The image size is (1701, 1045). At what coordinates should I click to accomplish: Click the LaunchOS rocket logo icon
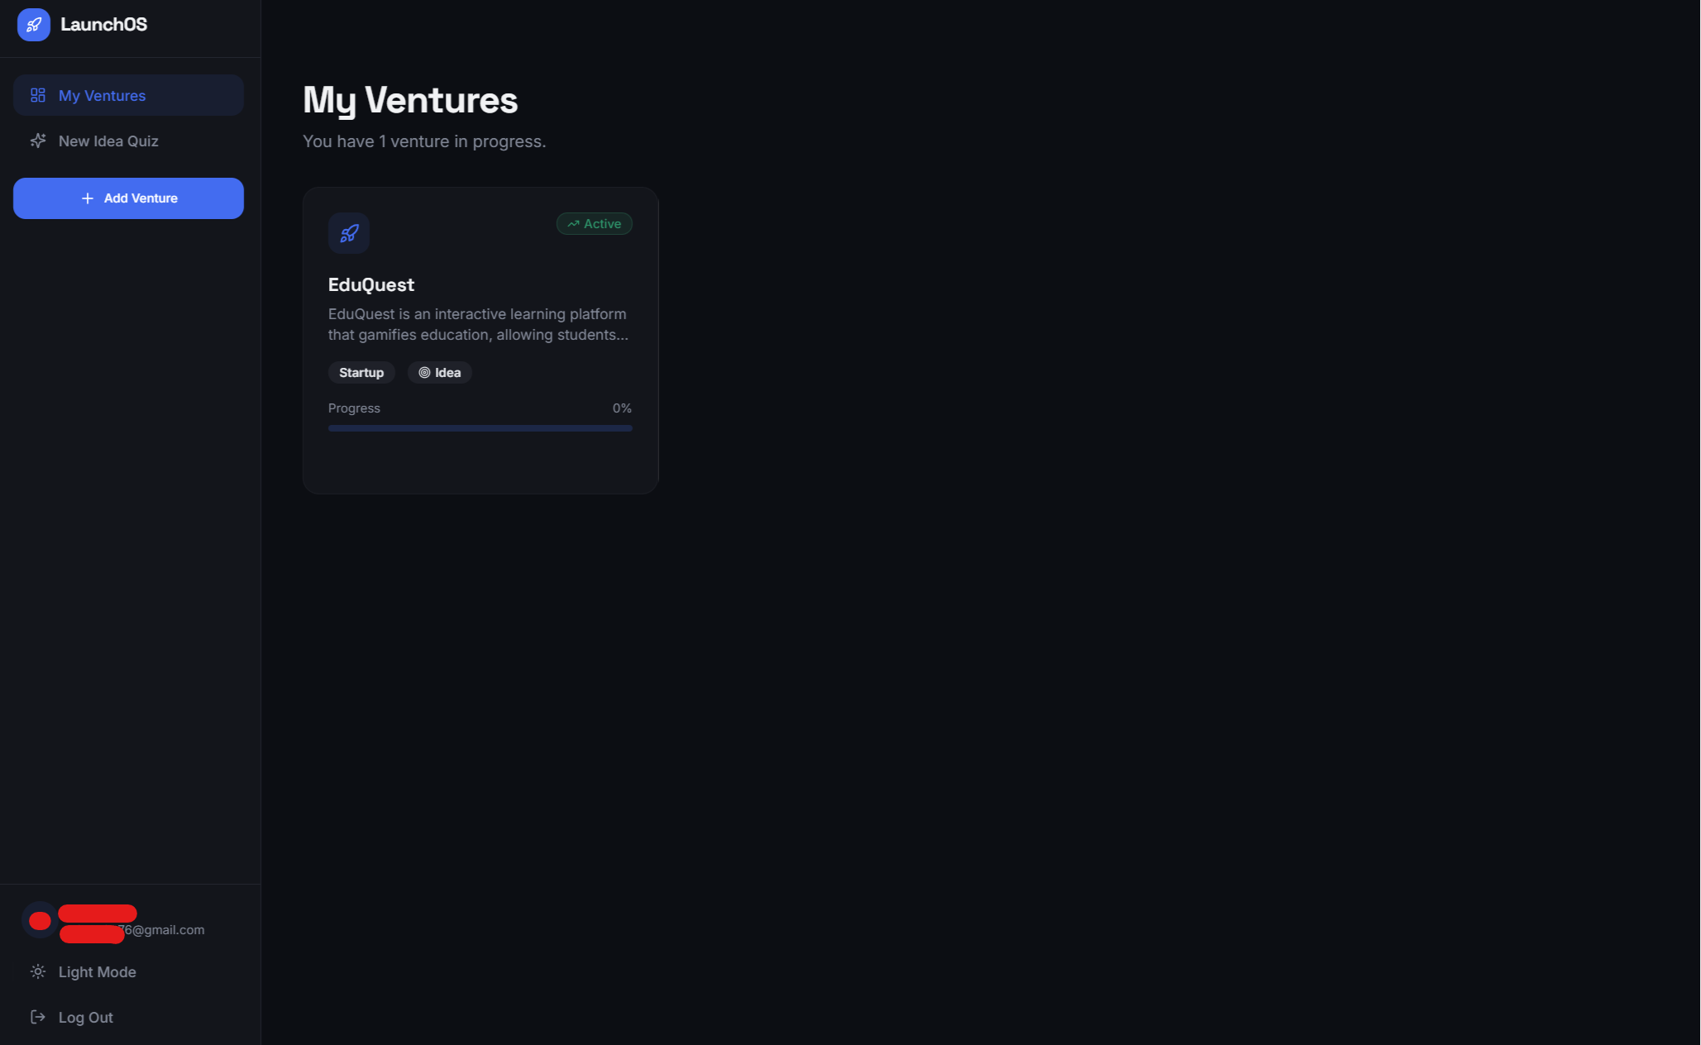point(34,25)
